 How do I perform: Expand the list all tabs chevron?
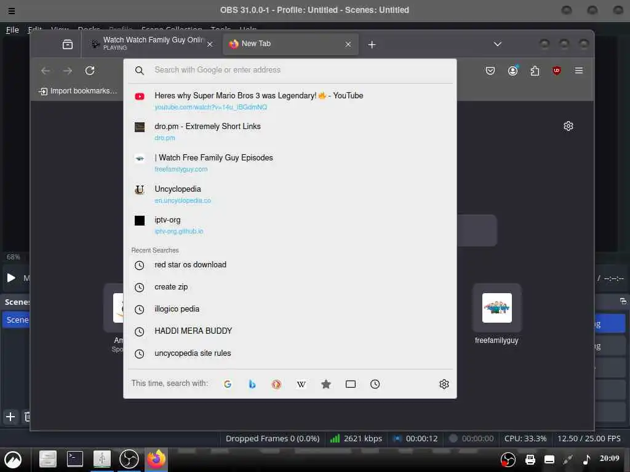[497, 44]
